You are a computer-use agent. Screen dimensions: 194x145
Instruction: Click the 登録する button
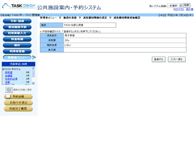click(x=159, y=59)
